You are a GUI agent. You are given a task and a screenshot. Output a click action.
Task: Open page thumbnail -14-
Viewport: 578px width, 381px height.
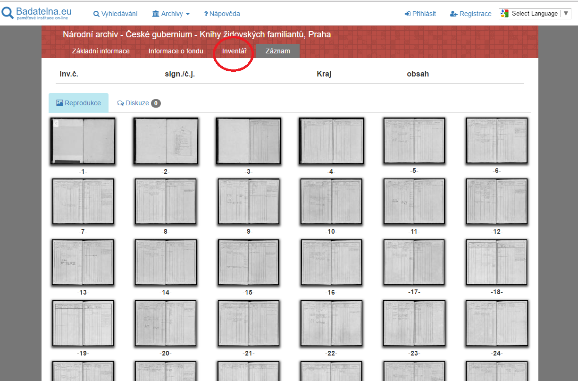(x=166, y=262)
